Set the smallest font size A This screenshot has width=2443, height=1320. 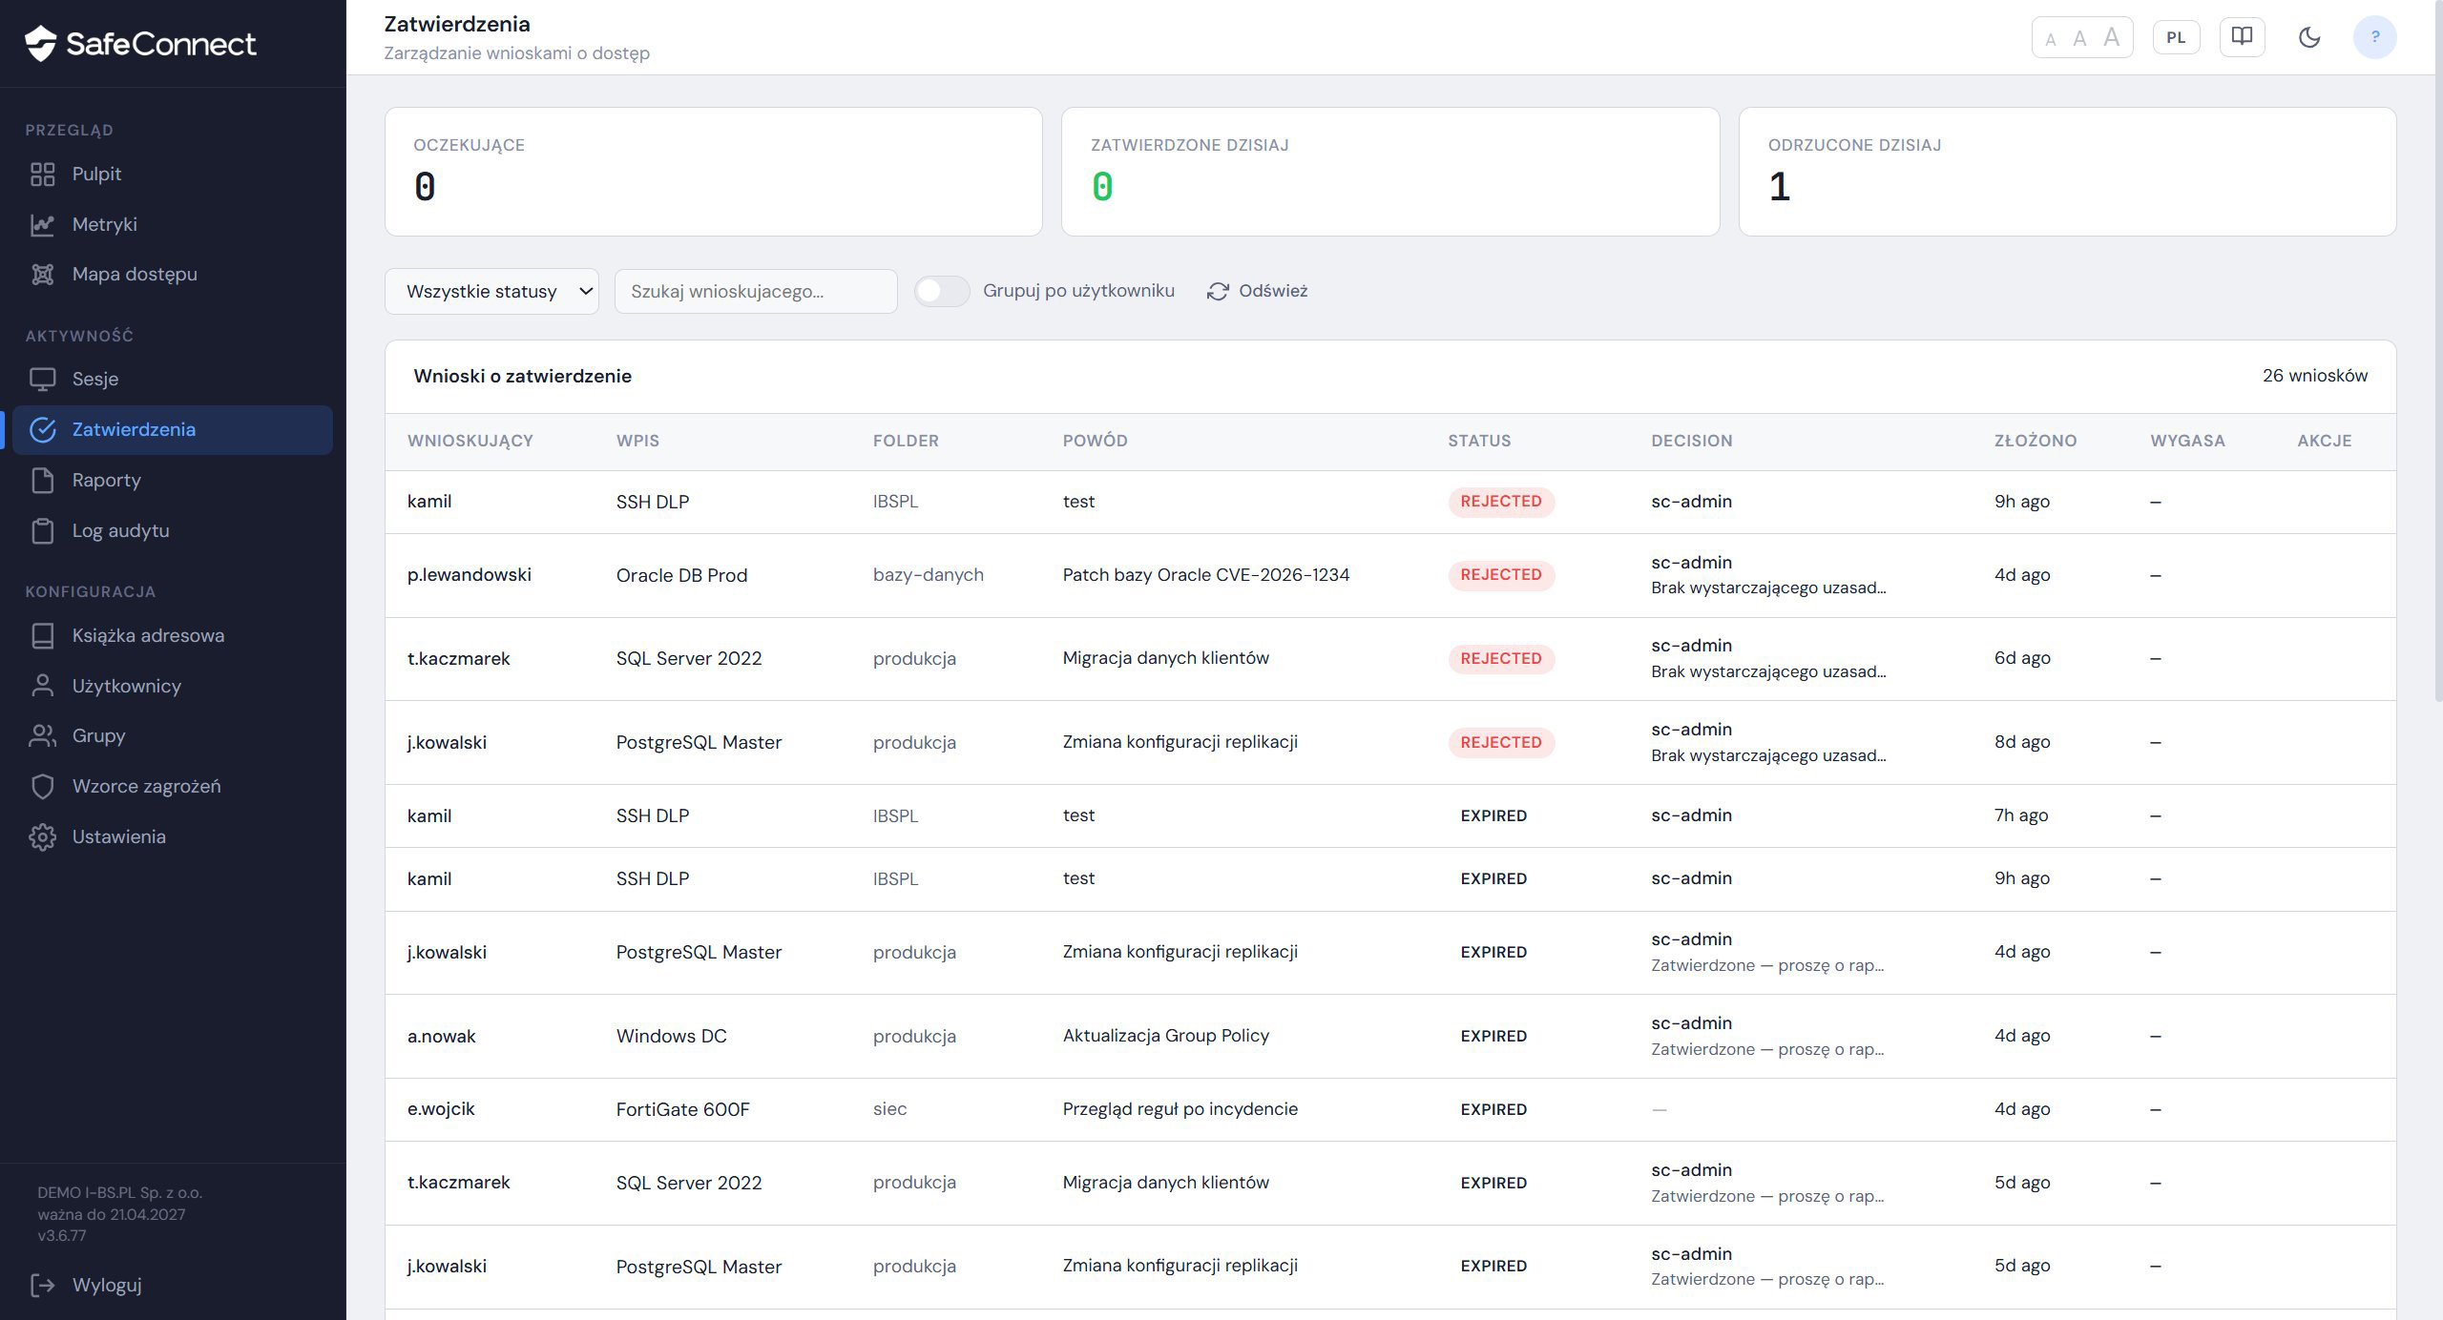pos(2051,39)
